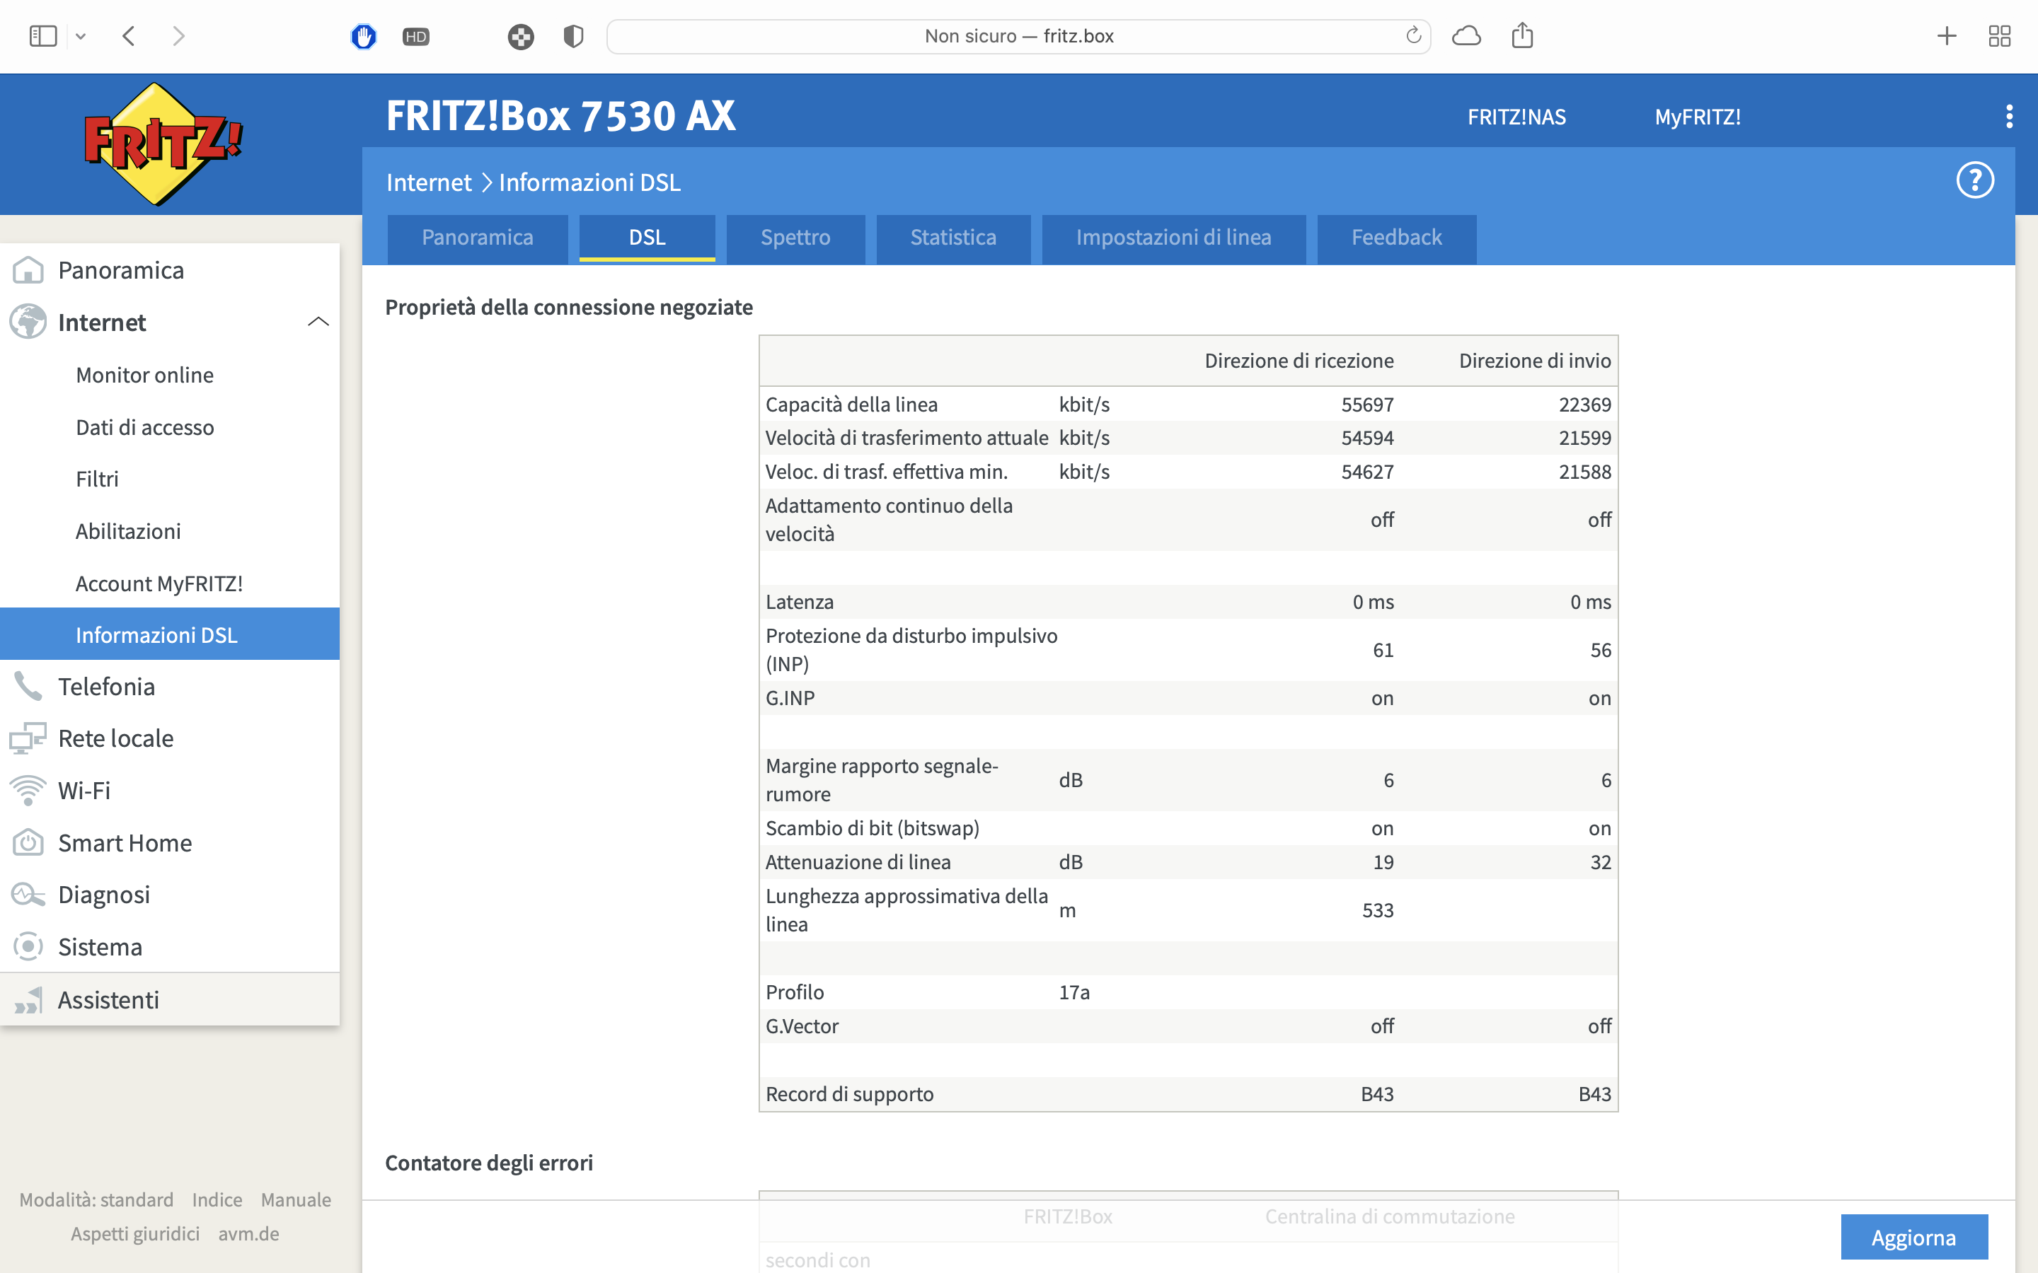Open the MyFRITZ! header link
Image resolution: width=2038 pixels, height=1273 pixels.
coord(1697,117)
